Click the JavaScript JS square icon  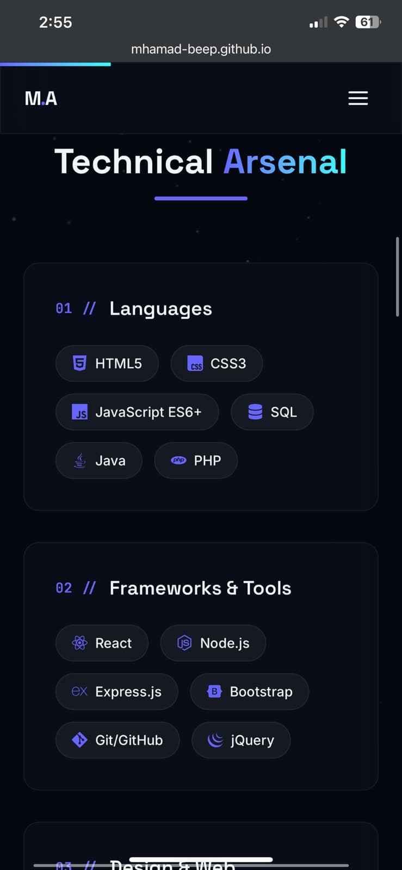coord(80,412)
